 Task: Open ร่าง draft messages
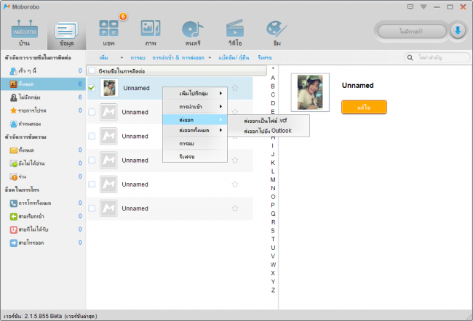pos(43,176)
